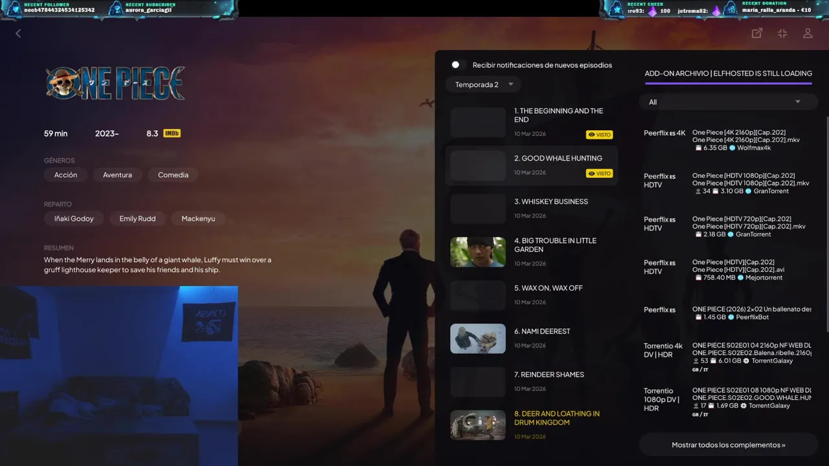Exit fullscreen with the collapse icon

tap(782, 33)
